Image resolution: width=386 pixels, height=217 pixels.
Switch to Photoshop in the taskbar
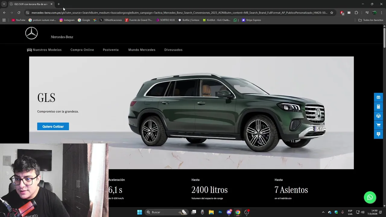tap(220, 212)
